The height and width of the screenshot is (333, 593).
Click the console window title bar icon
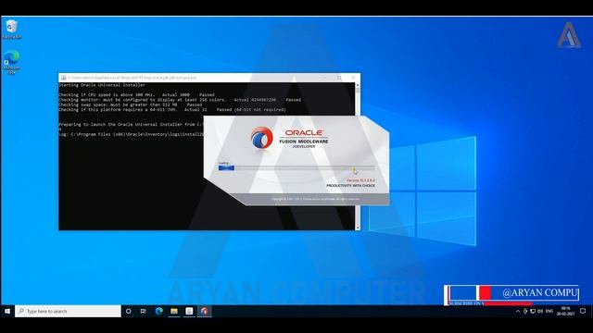coord(64,78)
